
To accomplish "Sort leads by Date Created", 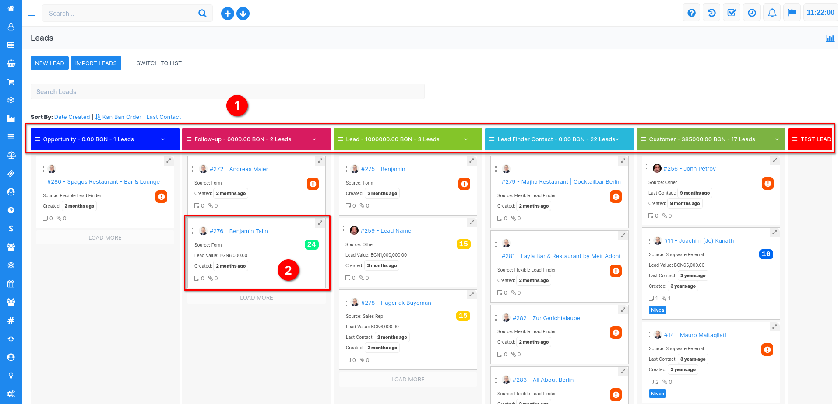I will pos(72,117).
